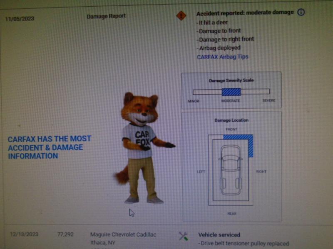This screenshot has height=249, width=333.
Task: Click Maguire Chevrolet Cadillac dealer name
Action: tap(123, 234)
